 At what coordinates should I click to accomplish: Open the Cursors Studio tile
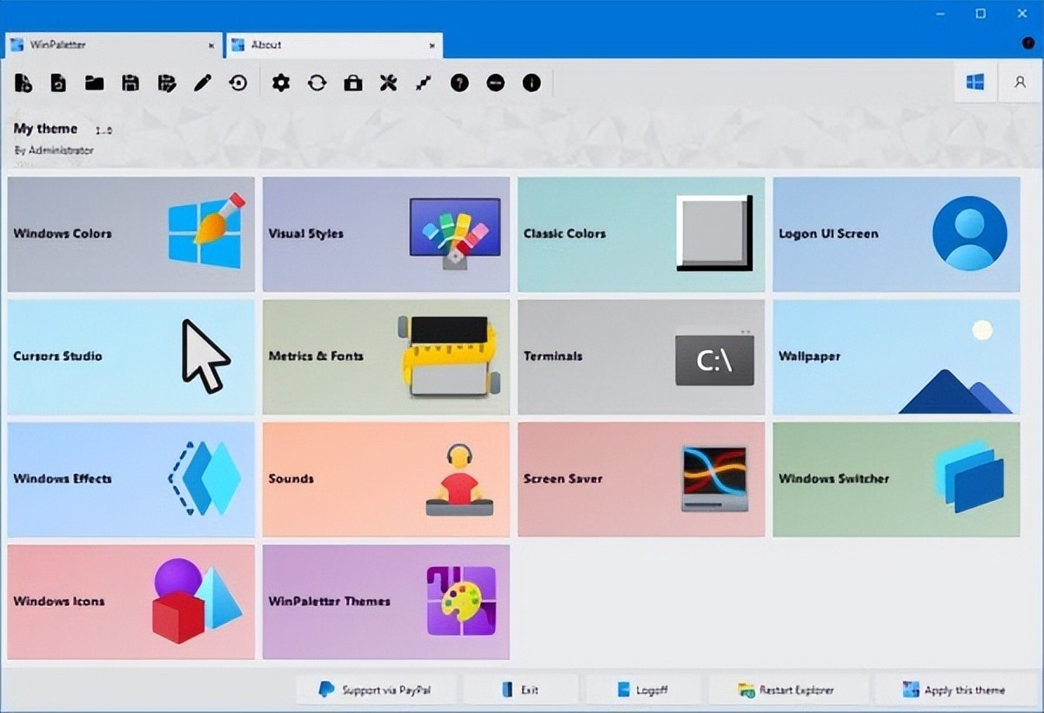coord(131,356)
